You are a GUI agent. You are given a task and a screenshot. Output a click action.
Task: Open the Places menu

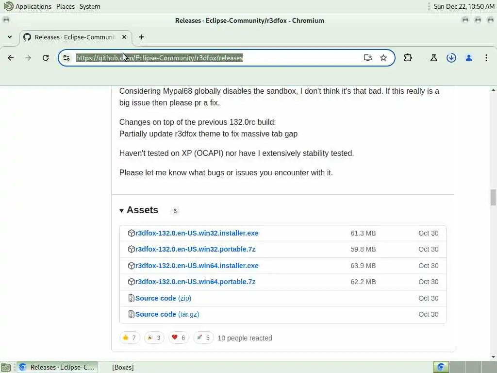point(66,6)
